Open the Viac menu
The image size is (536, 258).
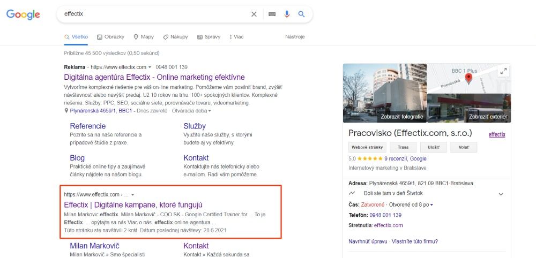pyautogui.click(x=236, y=37)
